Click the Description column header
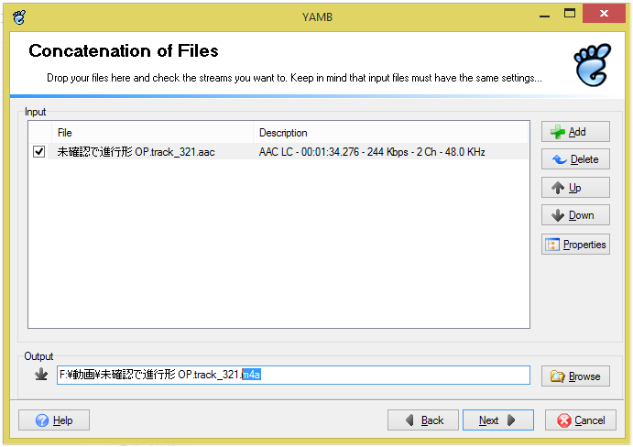This screenshot has width=633, height=447. 391,133
